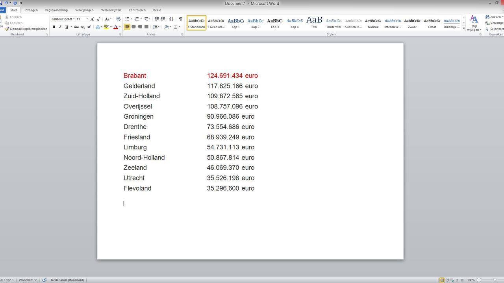Align text to the right
The width and height of the screenshot is (504, 283).
(x=140, y=27)
